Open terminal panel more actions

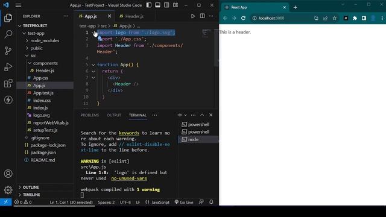193,115
